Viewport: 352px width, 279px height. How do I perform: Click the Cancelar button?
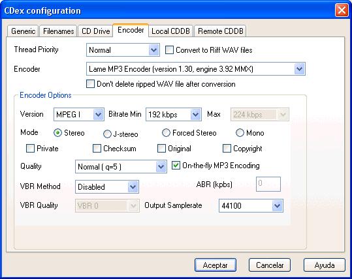270,265
